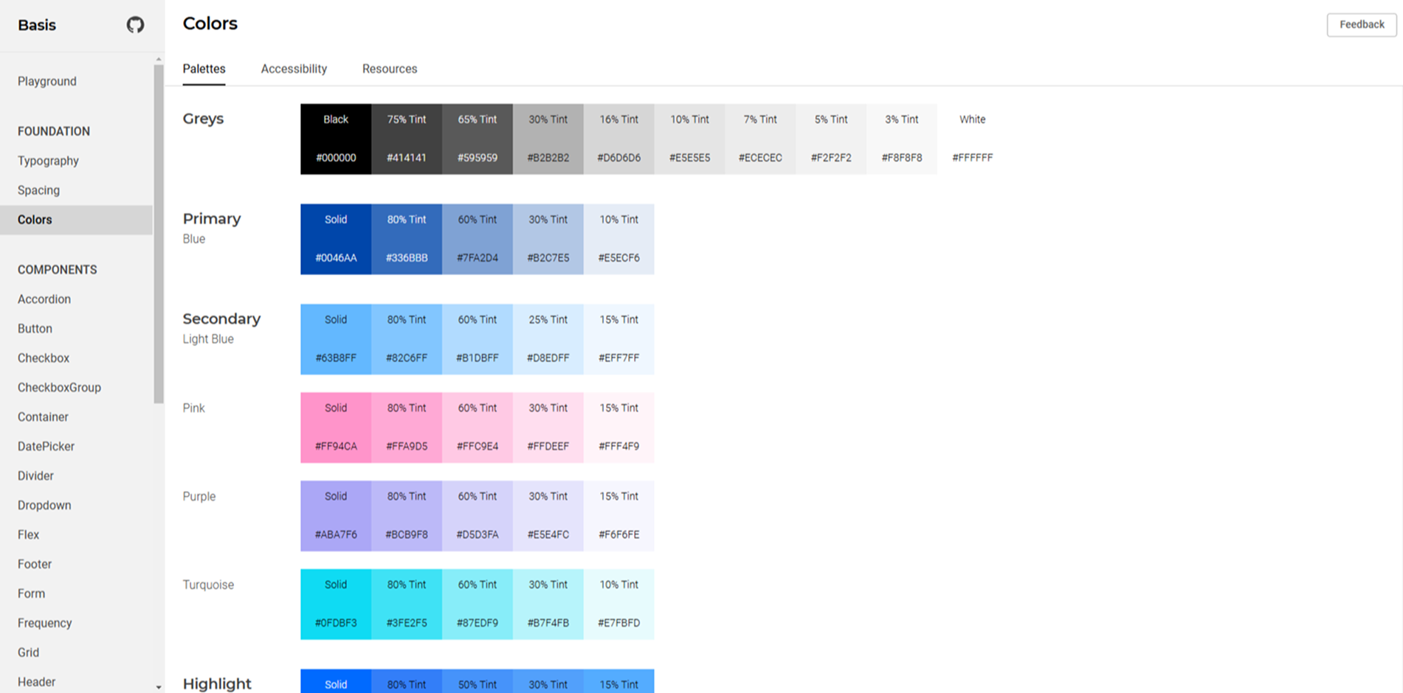Image resolution: width=1403 pixels, height=693 pixels.
Task: Go to the Spacing page
Action: pos(38,190)
